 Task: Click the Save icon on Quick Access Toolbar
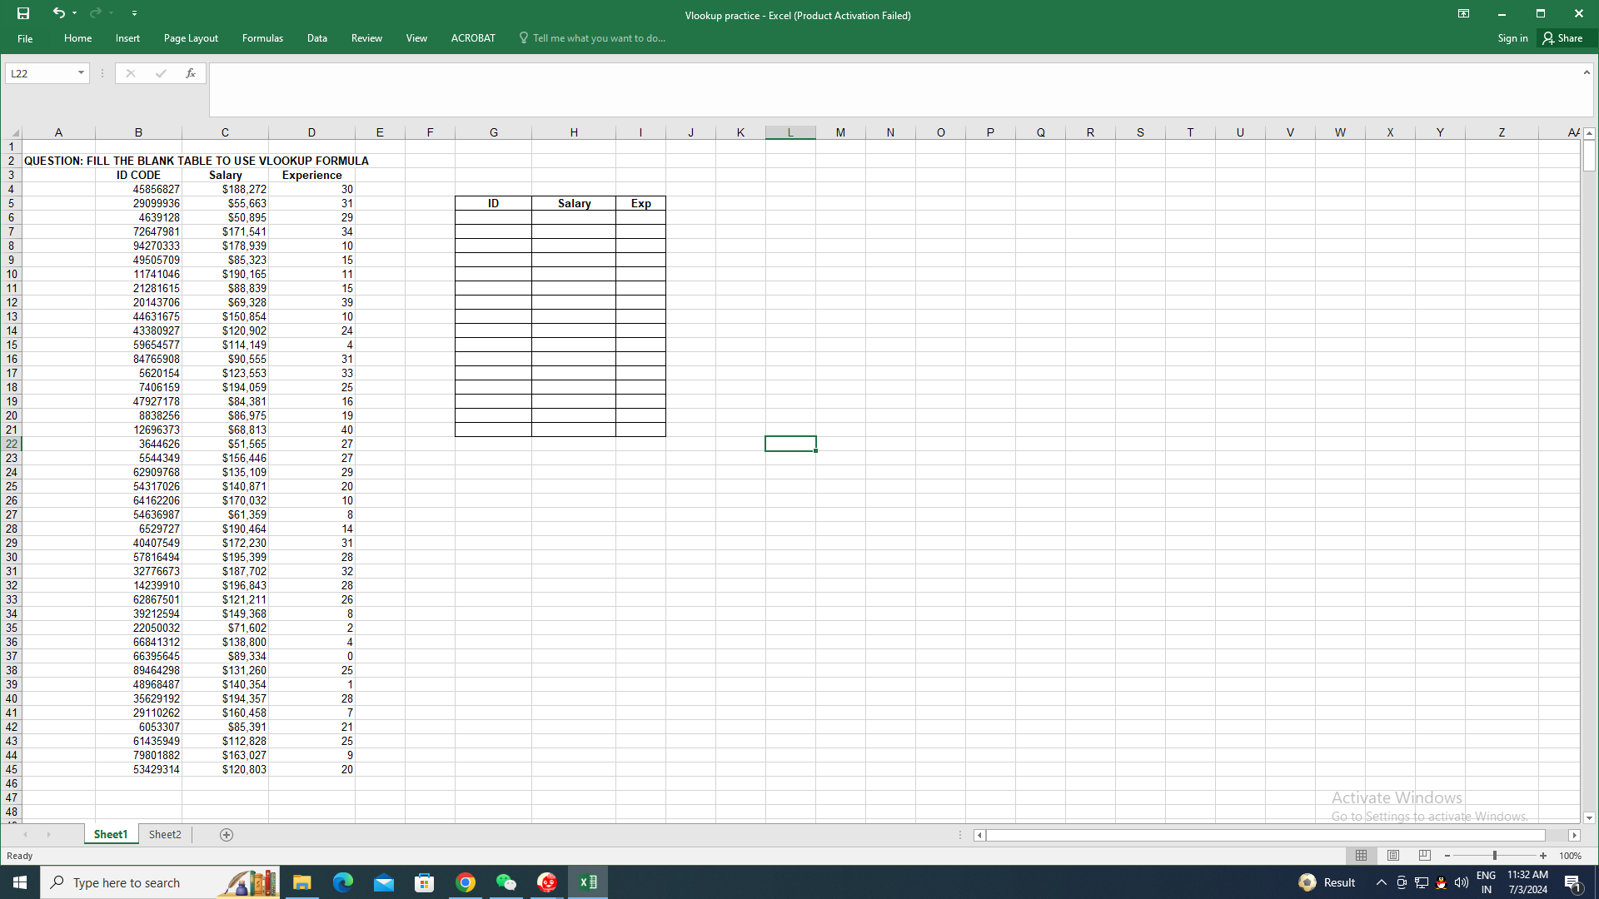coord(22,13)
